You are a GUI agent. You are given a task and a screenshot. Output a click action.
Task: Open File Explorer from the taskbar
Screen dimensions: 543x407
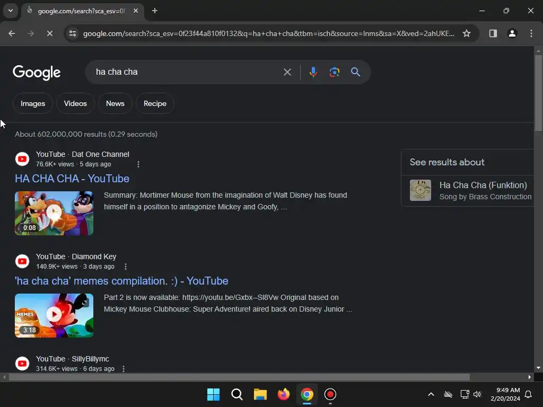pos(260,394)
